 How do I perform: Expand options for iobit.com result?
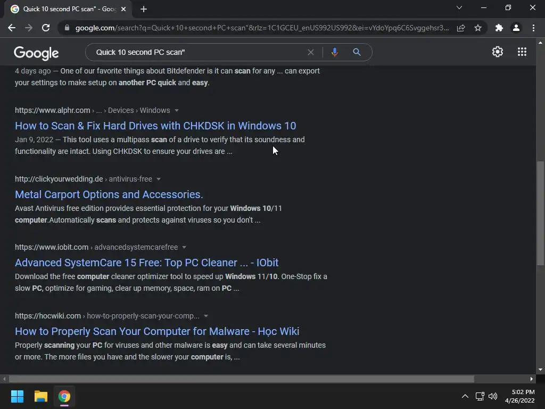184,247
